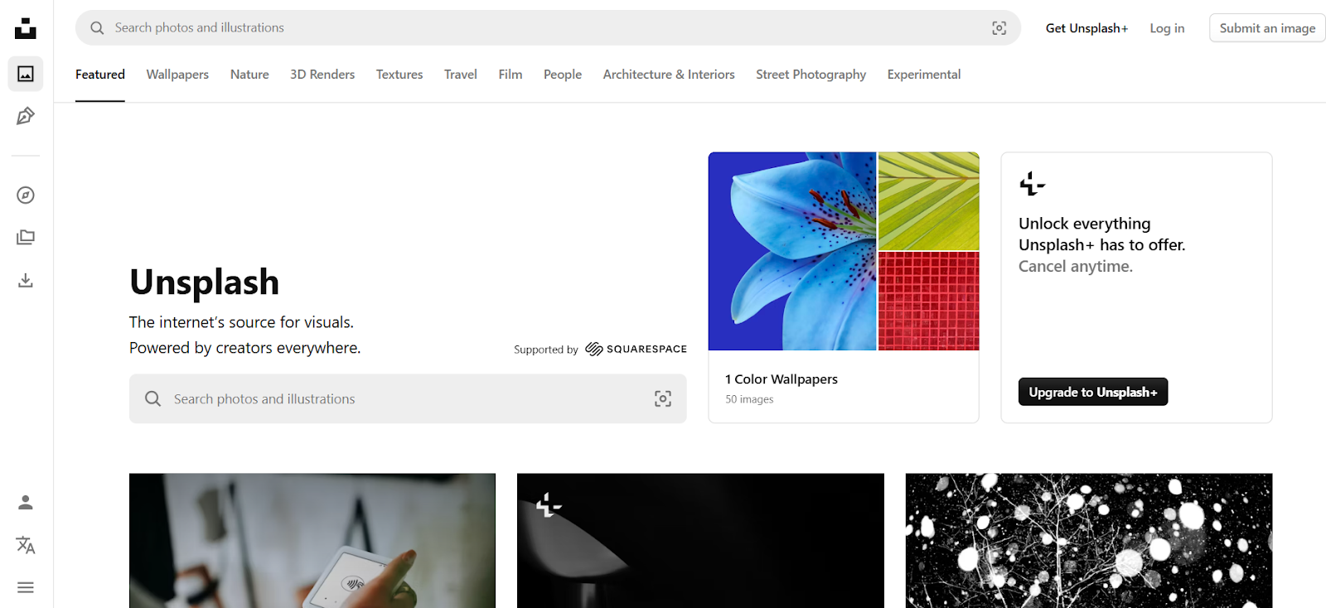Open the Downloads icon in sidebar
1326x608 pixels.
coord(26,280)
